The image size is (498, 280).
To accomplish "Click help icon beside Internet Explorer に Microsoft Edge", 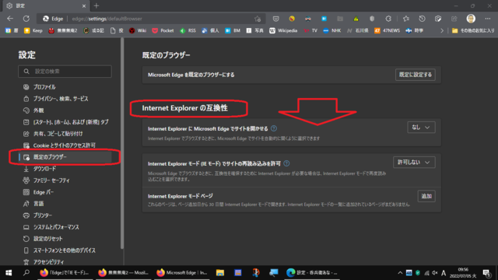I will tap(274, 128).
